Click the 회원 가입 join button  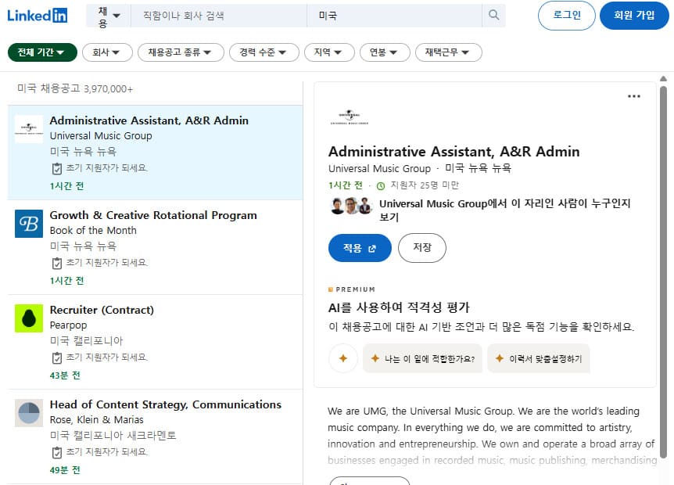pyautogui.click(x=634, y=16)
